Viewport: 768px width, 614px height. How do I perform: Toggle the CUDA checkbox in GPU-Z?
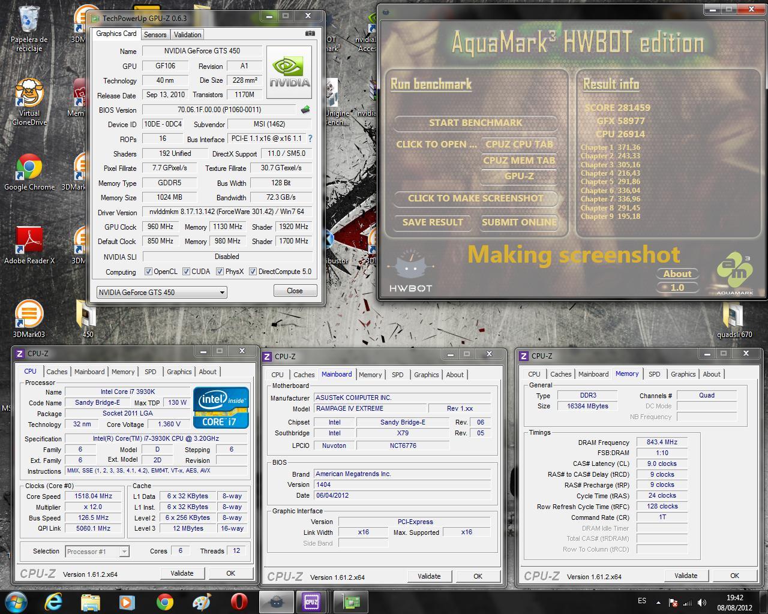(x=186, y=272)
